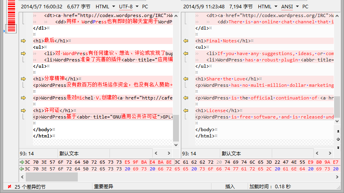This screenshot has width=344, height=193.
Task: Open the left pane HTML format dropdown
Action: click(x=105, y=7)
